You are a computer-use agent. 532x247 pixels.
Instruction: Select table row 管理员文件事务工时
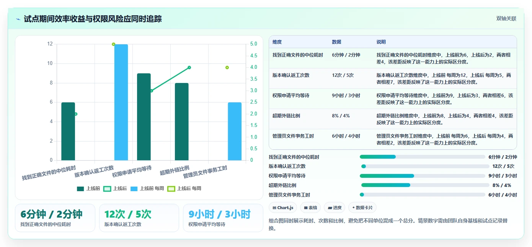pyautogui.click(x=393, y=139)
